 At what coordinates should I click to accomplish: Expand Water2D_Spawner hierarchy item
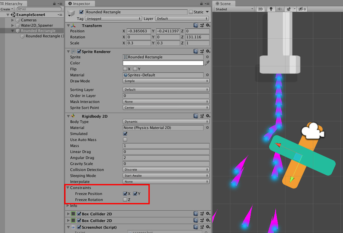coord(13,25)
